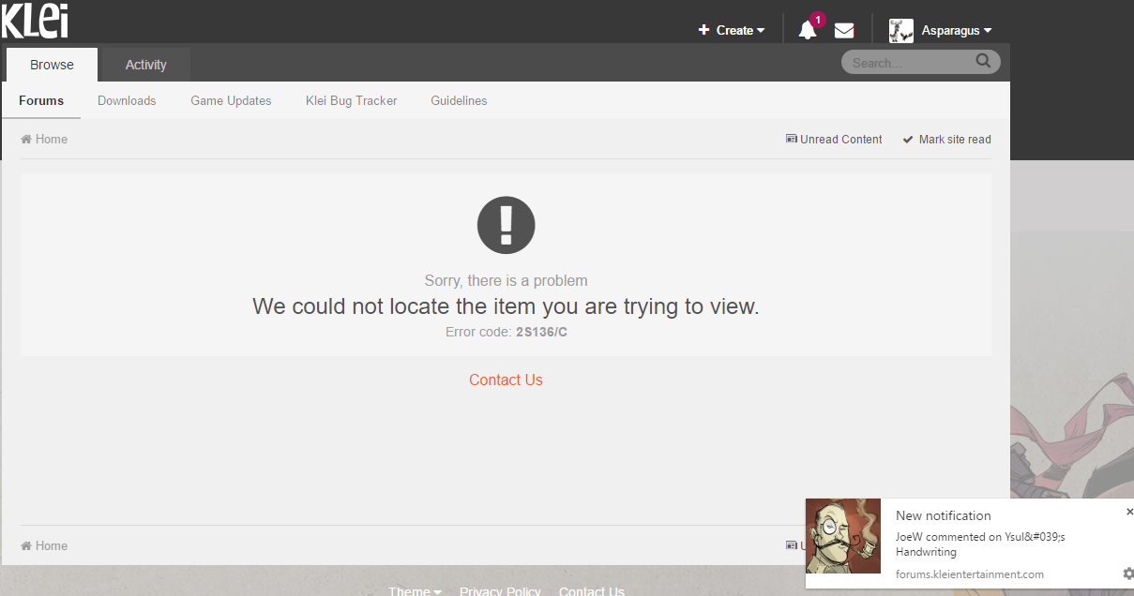Open the notifications bell icon
Image resolution: width=1134 pixels, height=596 pixels.
coord(807,31)
